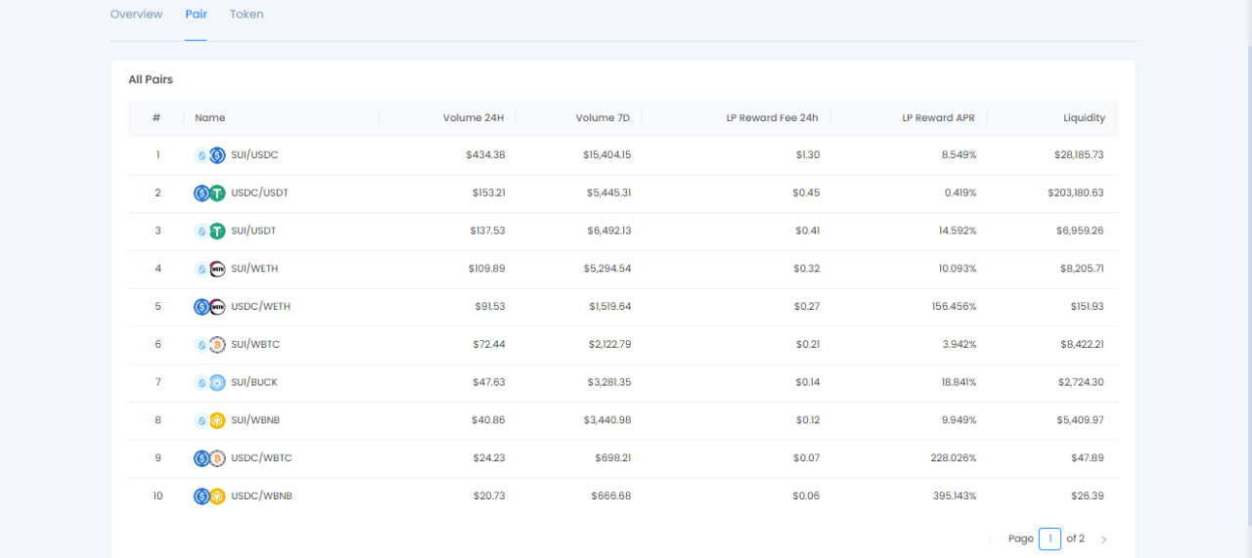Open the USDC/WBNB pair name
This screenshot has height=558, width=1252.
(261, 496)
